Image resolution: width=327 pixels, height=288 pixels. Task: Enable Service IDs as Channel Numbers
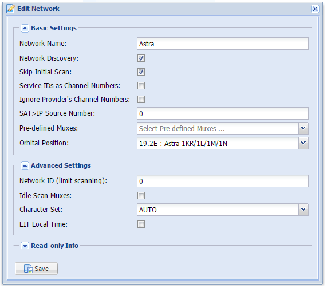click(141, 86)
